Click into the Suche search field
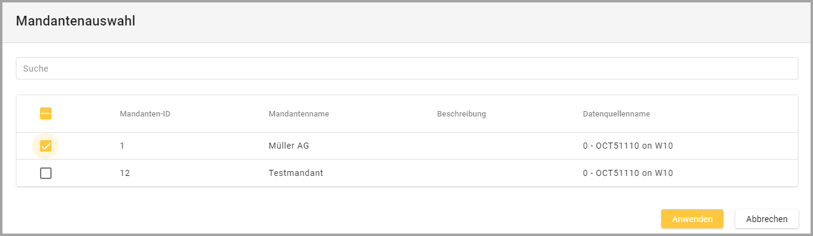 click(x=406, y=69)
